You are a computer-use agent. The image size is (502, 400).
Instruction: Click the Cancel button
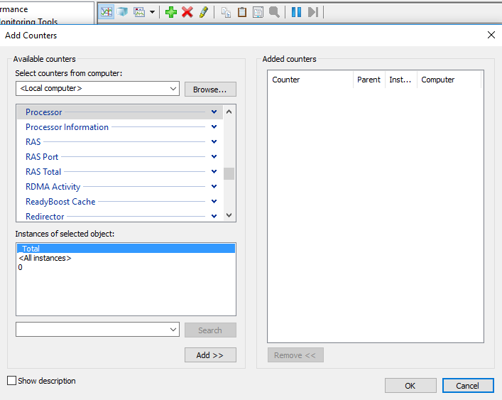click(x=468, y=385)
